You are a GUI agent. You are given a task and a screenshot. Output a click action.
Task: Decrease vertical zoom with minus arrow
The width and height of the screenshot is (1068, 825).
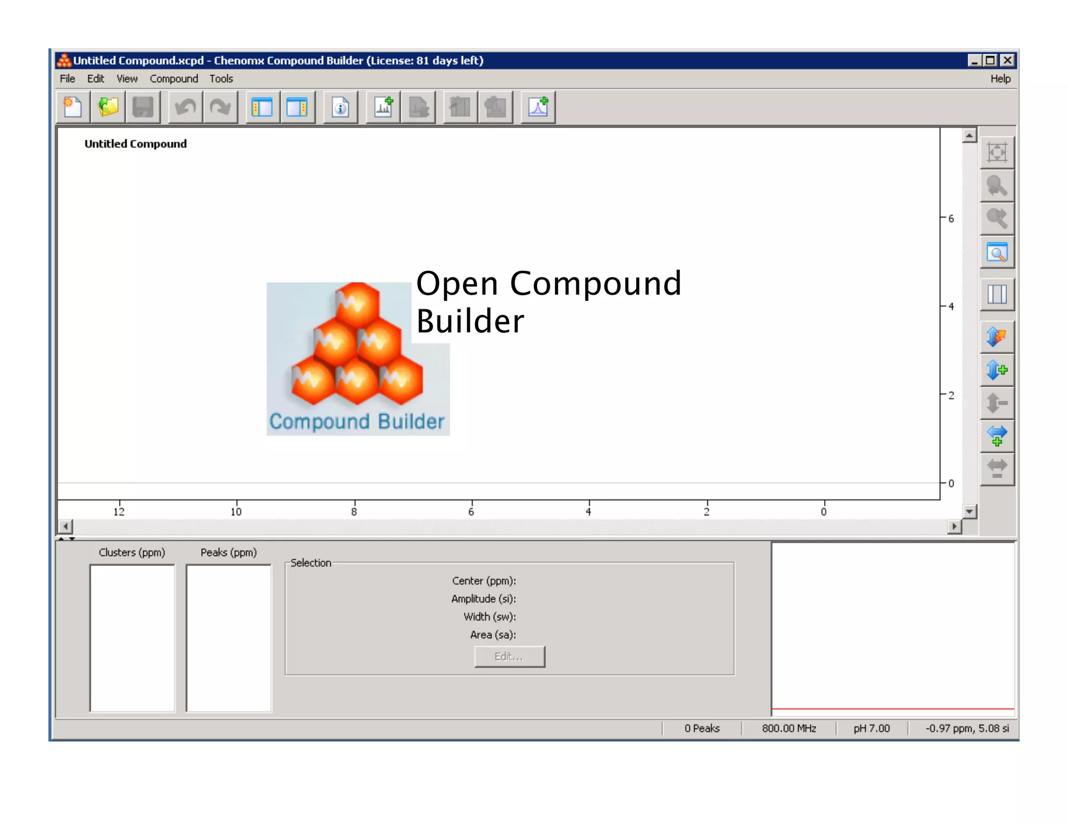pos(997,403)
